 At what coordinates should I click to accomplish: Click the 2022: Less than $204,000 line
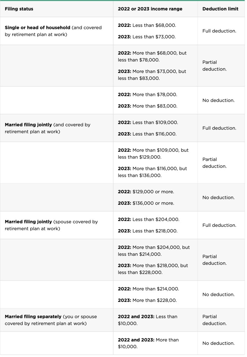[148, 220]
